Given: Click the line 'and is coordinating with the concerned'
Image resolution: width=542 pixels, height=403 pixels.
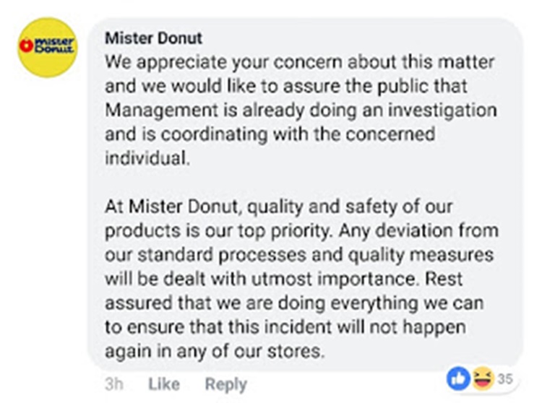Looking at the screenshot, I should [x=270, y=134].
